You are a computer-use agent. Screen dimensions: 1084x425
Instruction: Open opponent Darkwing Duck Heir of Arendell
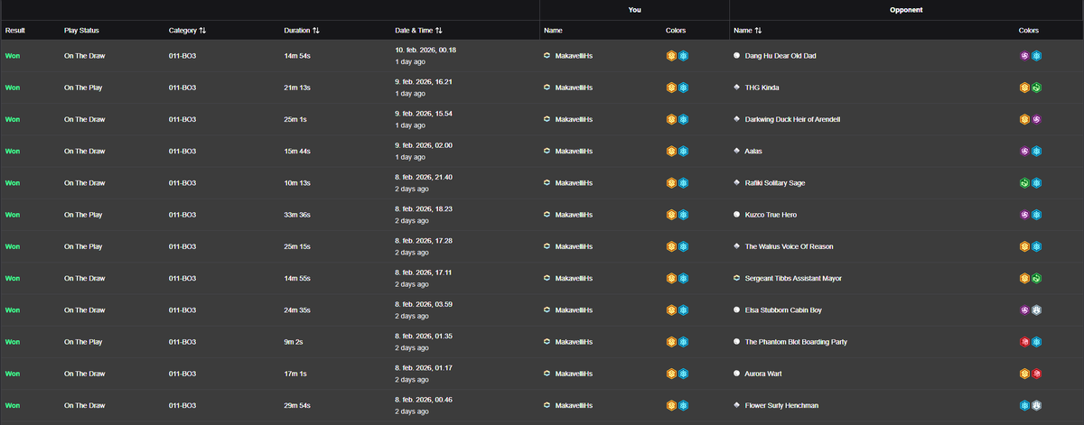point(792,119)
